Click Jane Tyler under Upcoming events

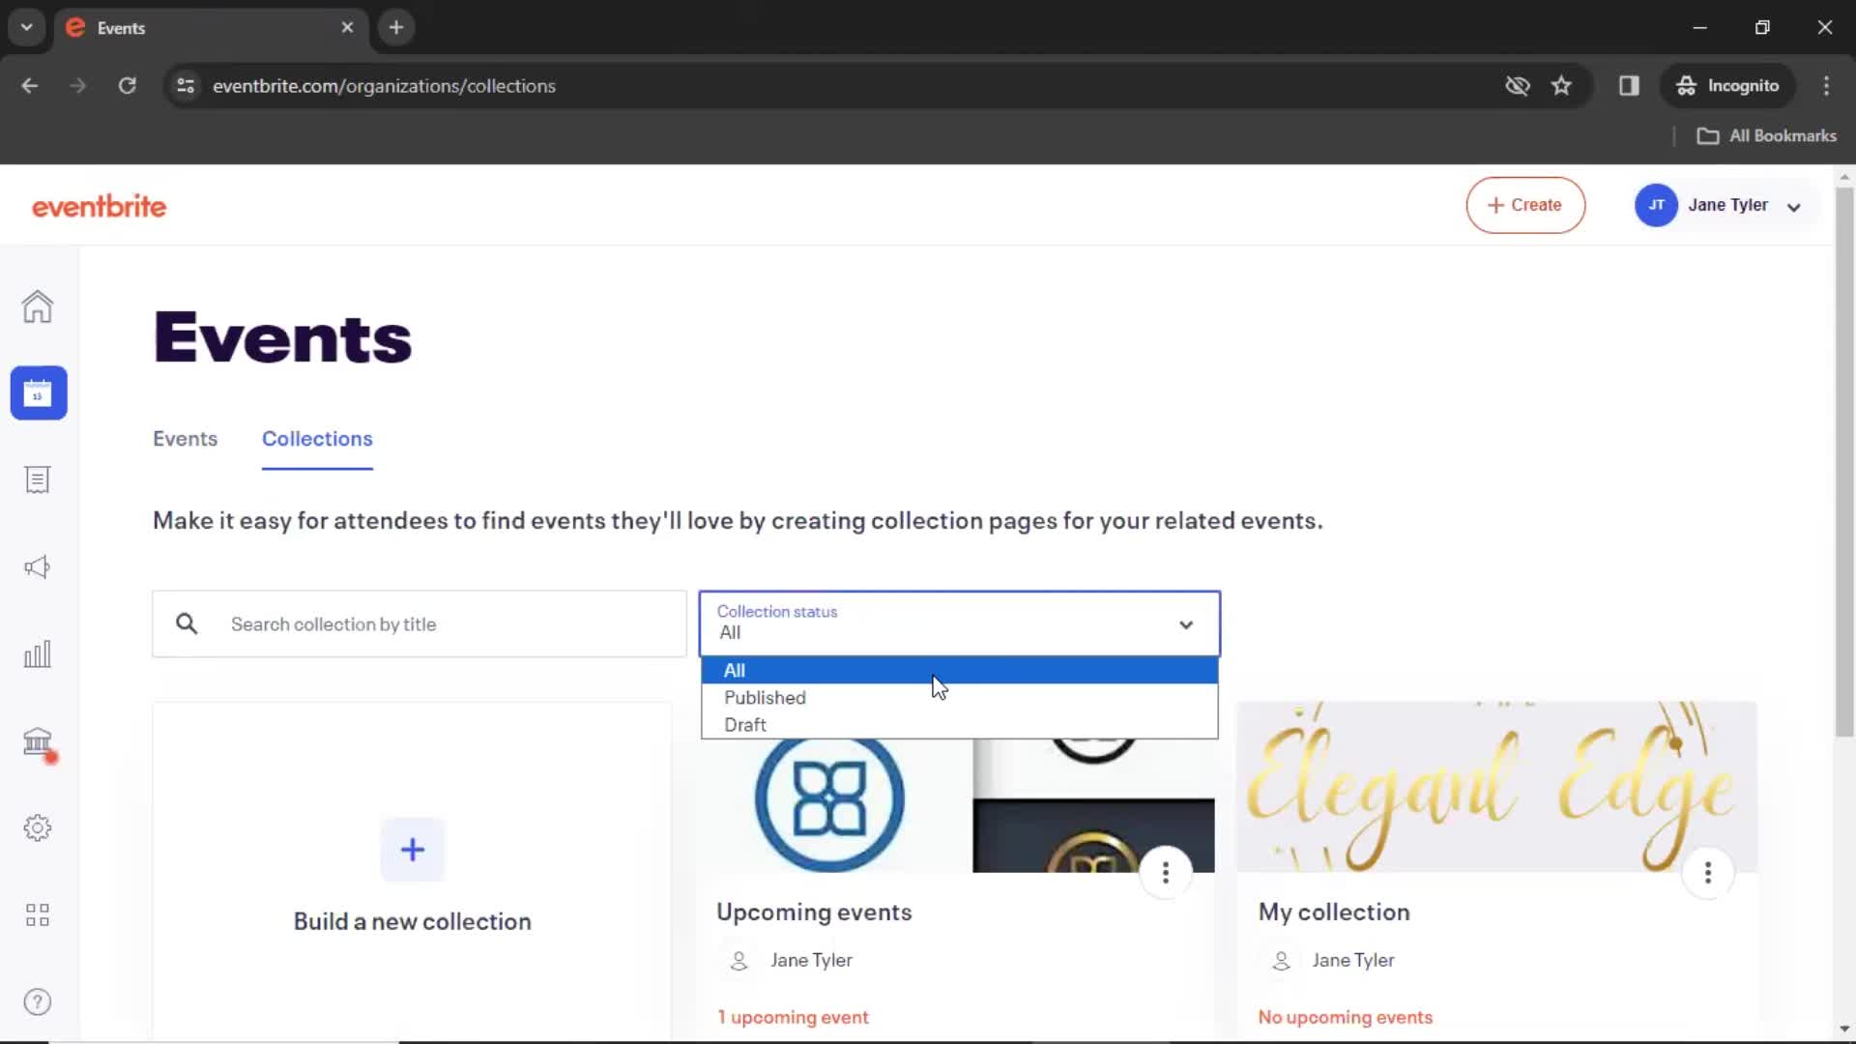pos(811,961)
